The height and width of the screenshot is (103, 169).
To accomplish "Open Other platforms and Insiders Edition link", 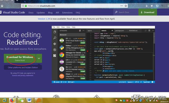I will [x=23, y=67].
